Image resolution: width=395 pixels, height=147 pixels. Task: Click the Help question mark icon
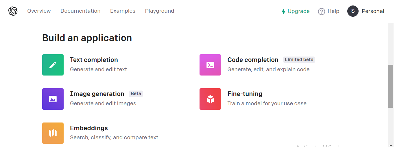click(x=321, y=11)
